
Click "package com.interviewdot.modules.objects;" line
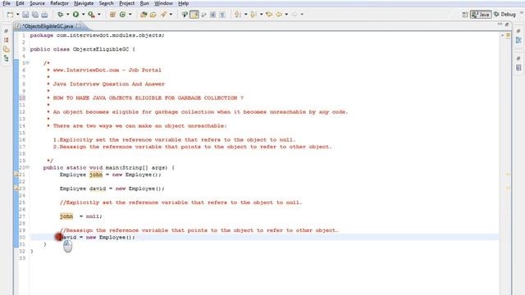point(98,35)
